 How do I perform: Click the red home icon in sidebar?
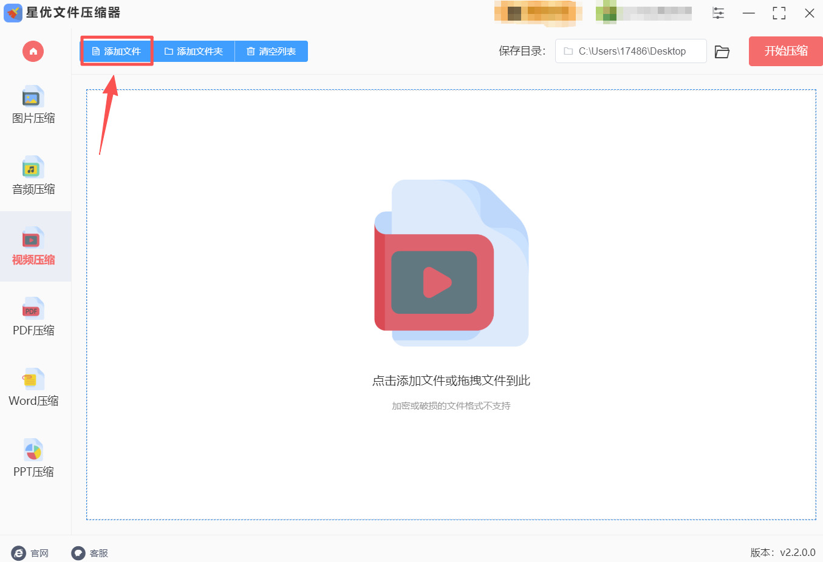(x=33, y=51)
